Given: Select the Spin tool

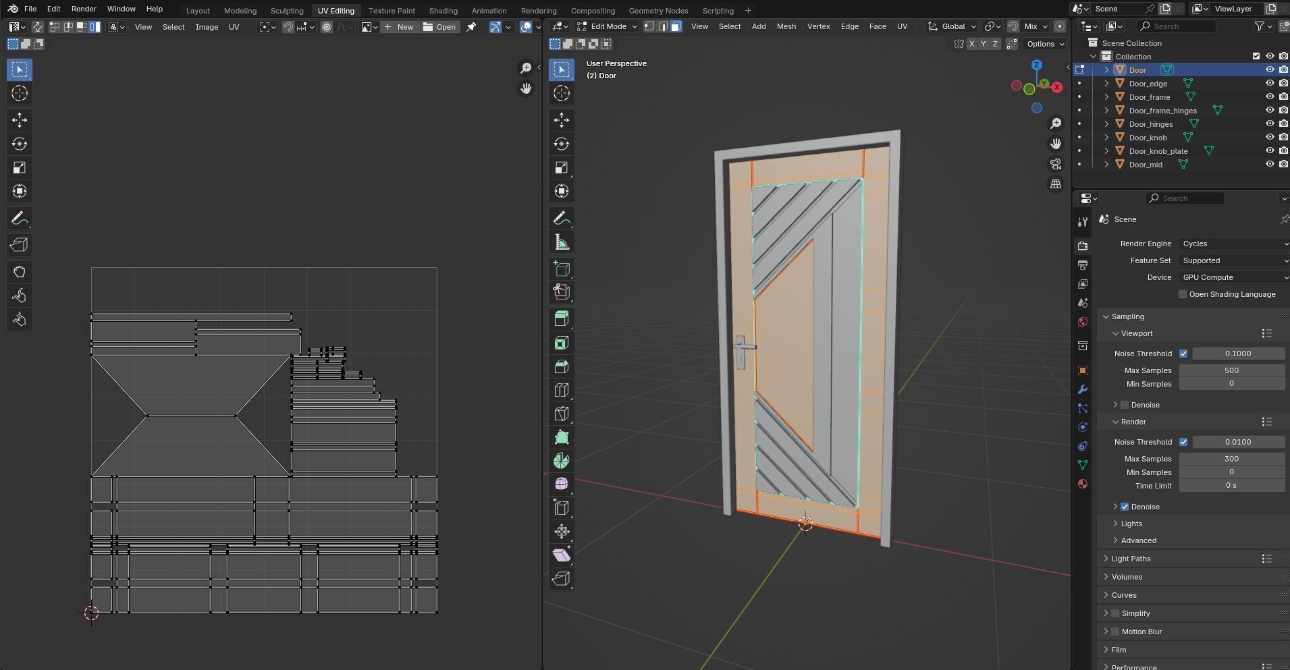Looking at the screenshot, I should point(562,461).
